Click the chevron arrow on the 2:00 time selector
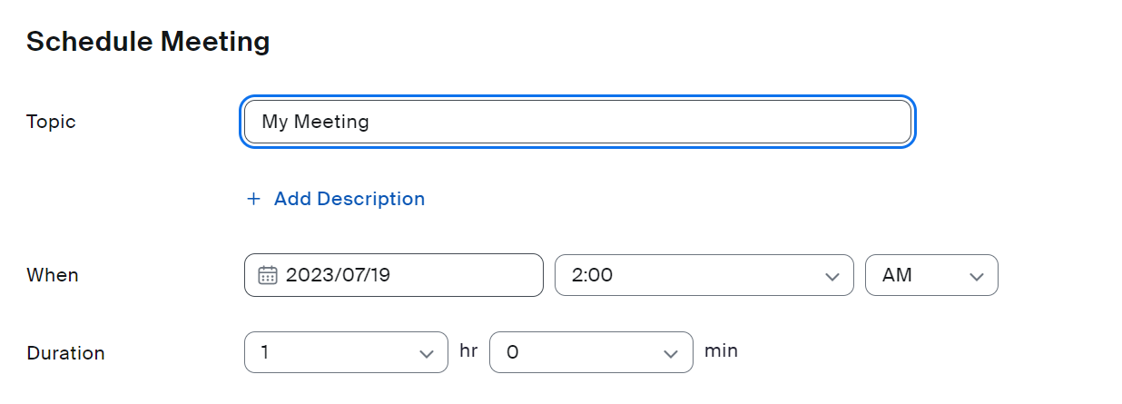The height and width of the screenshot is (404, 1122). click(832, 276)
